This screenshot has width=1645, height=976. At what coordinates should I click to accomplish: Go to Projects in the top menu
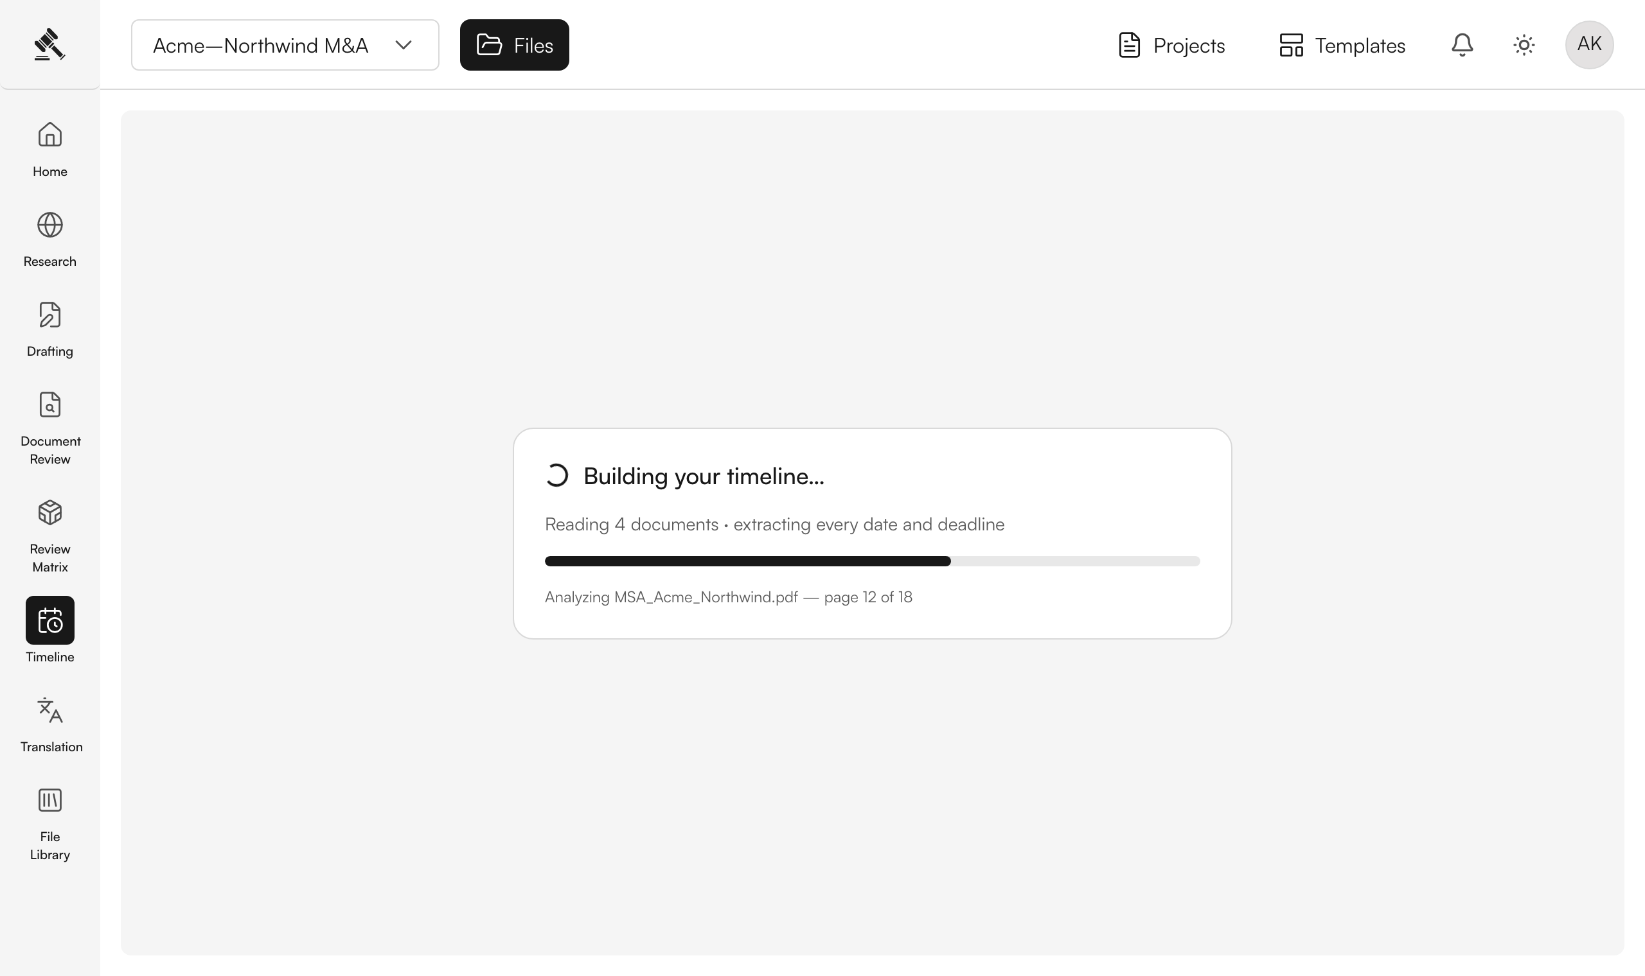1171,45
